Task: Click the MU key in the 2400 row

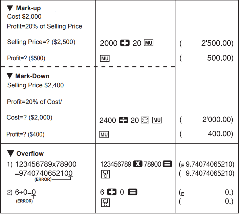Action: pos(157,120)
